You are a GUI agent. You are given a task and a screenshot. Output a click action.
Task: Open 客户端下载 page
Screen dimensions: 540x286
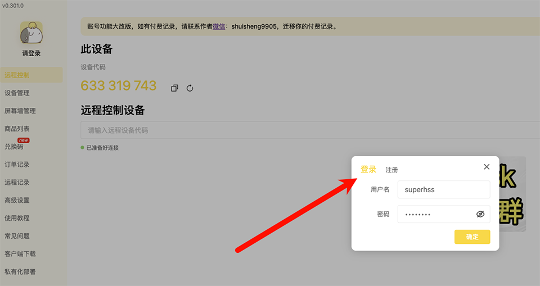20,254
